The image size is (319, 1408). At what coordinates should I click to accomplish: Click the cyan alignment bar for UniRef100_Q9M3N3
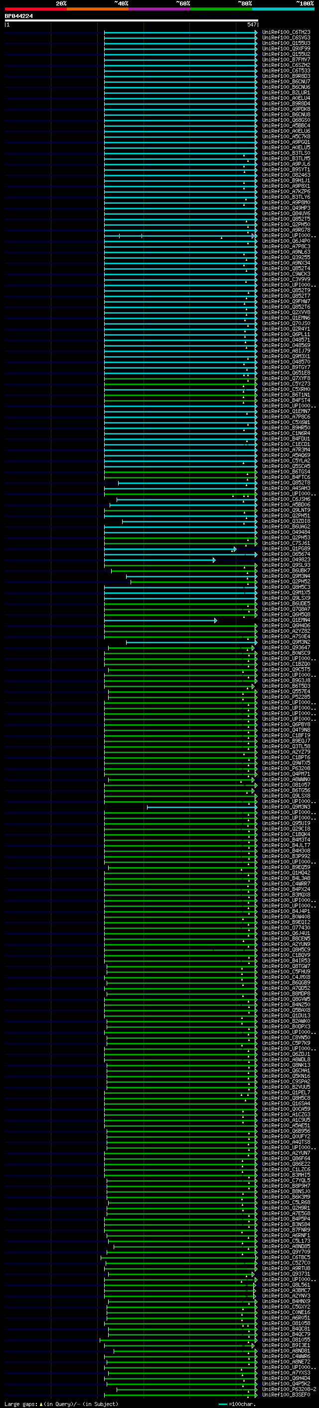[202, 807]
